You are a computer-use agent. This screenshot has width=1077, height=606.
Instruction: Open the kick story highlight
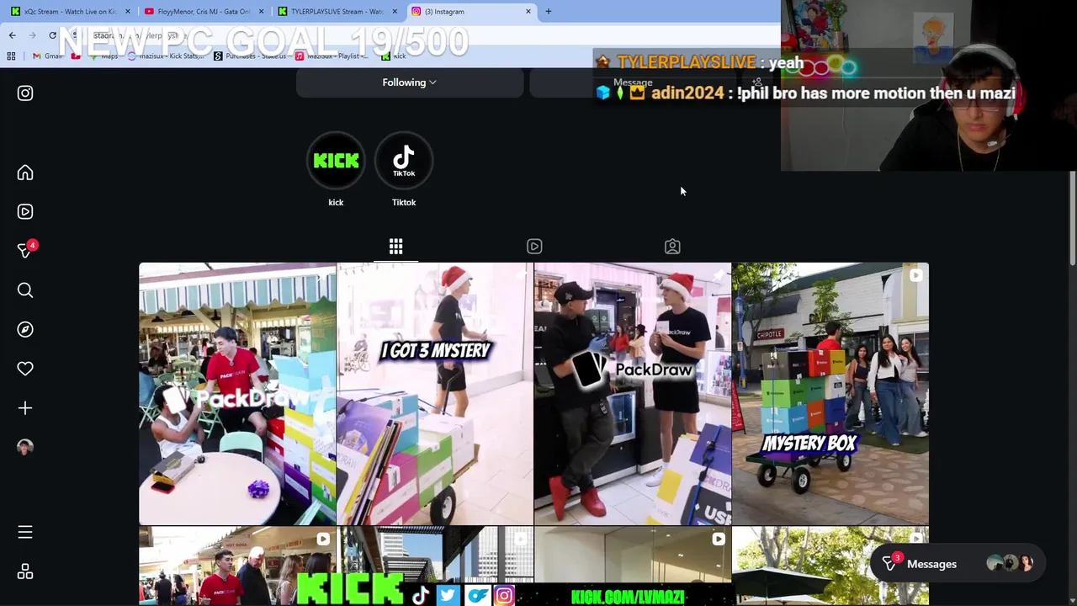[336, 161]
